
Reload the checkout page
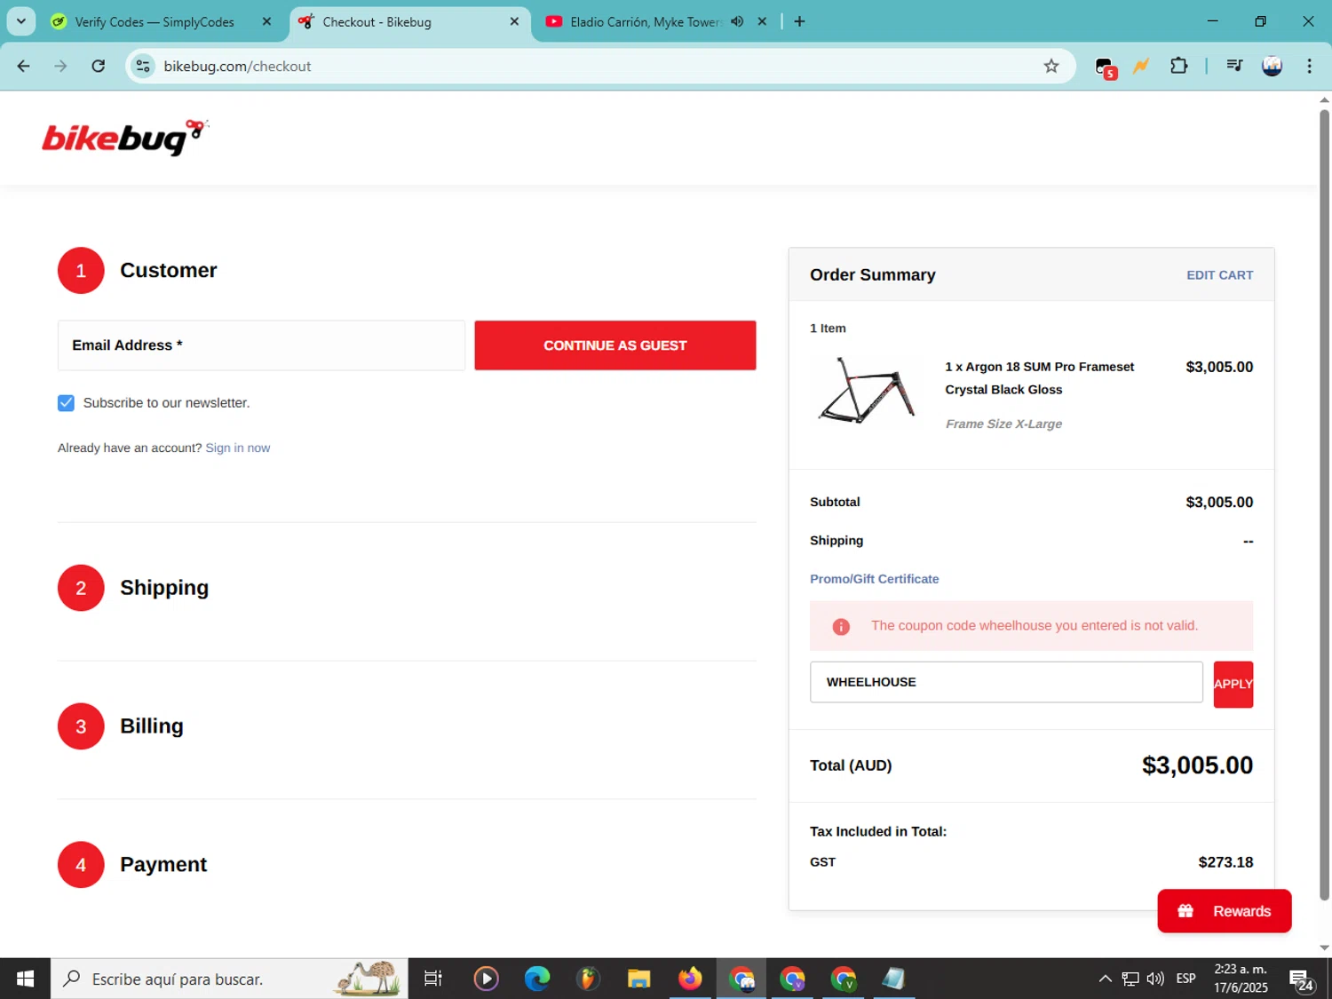(x=99, y=67)
